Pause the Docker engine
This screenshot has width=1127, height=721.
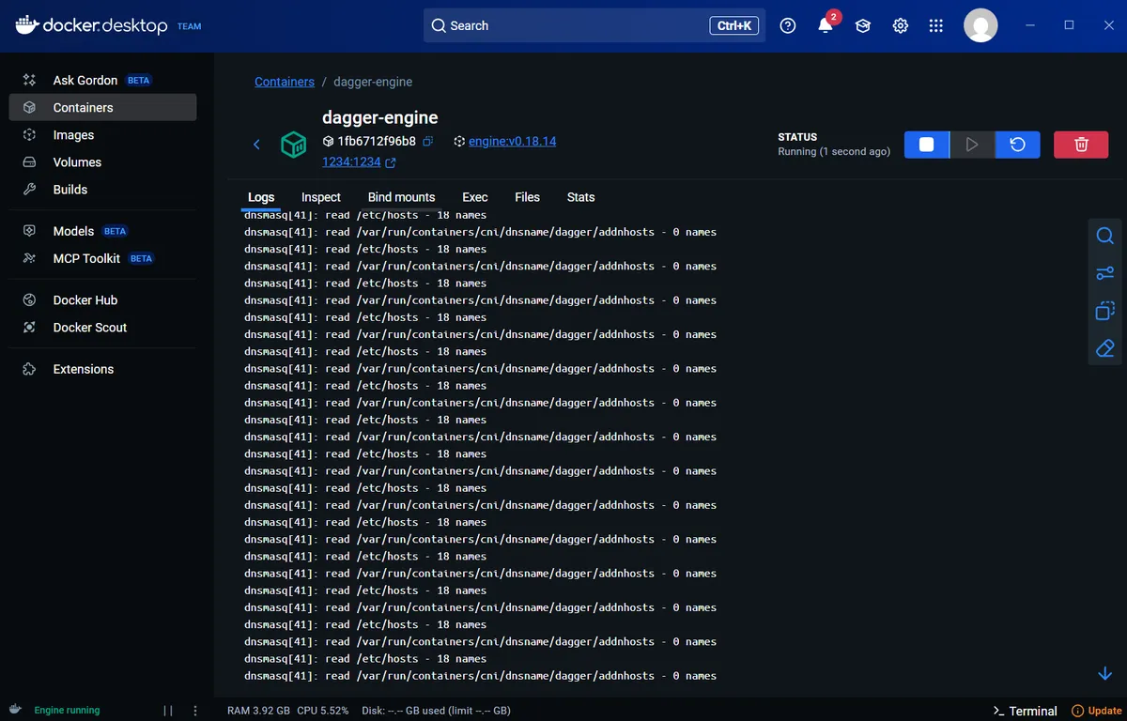pyautogui.click(x=168, y=711)
